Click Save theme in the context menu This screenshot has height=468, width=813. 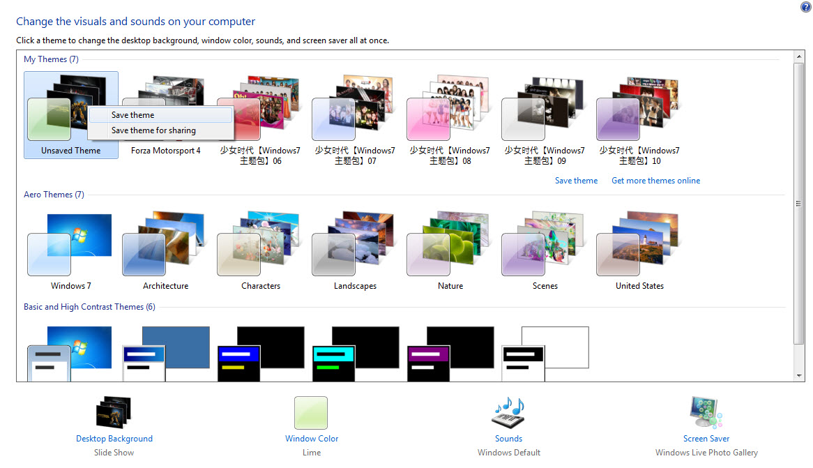click(x=160, y=115)
